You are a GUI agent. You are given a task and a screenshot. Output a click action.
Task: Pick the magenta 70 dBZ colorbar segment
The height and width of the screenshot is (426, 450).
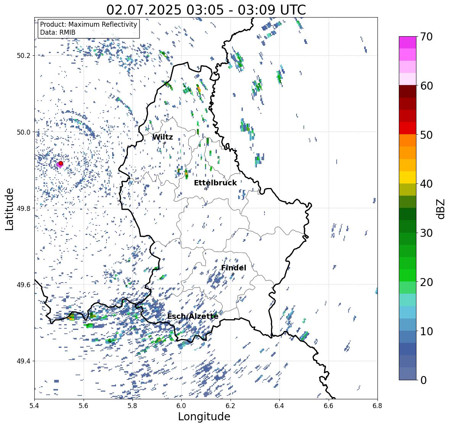408,42
